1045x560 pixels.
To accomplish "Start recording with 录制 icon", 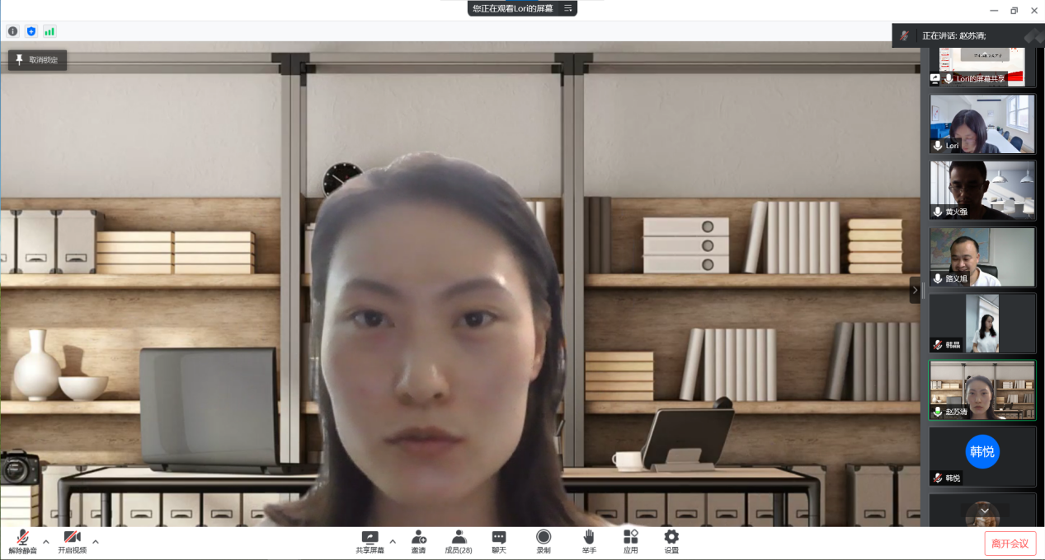I will 544,541.
